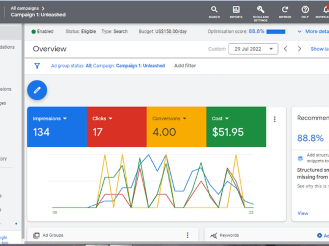
Task: Open Tools and Settings wrench icon
Action: tap(260, 10)
